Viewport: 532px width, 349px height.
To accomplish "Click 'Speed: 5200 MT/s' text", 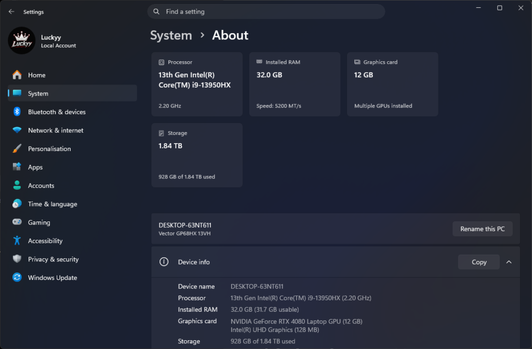I will (x=278, y=106).
